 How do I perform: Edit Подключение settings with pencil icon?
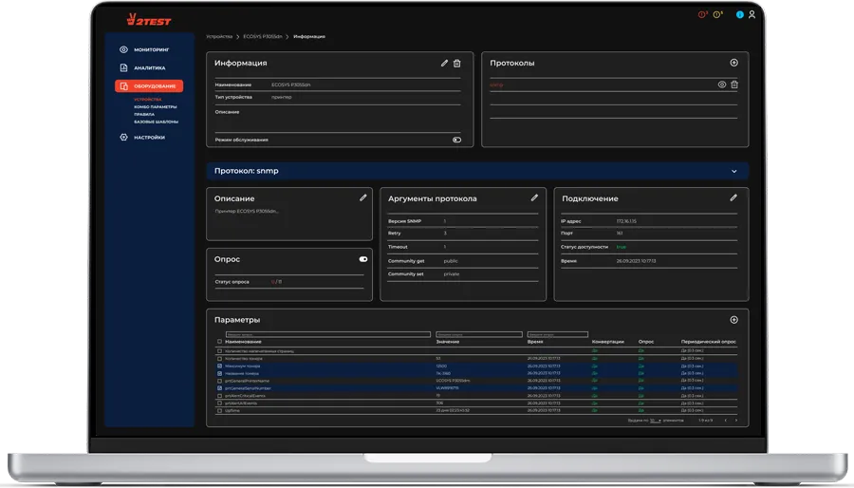[x=733, y=197]
